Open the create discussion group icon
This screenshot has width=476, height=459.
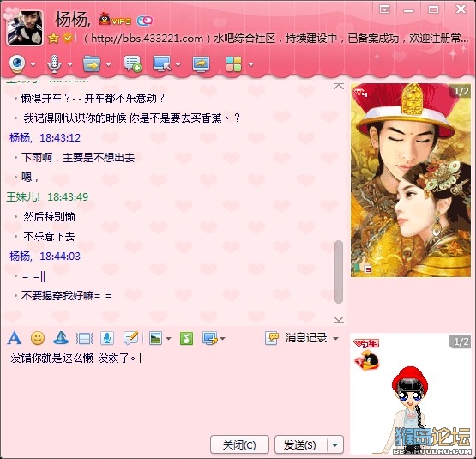(x=133, y=63)
